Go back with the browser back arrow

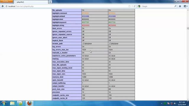3,6
